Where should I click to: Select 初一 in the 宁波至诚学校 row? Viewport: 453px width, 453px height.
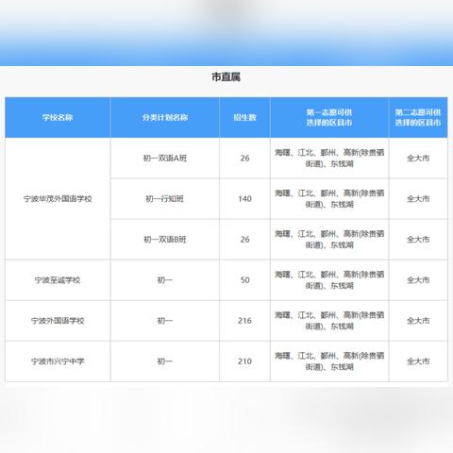click(x=165, y=280)
